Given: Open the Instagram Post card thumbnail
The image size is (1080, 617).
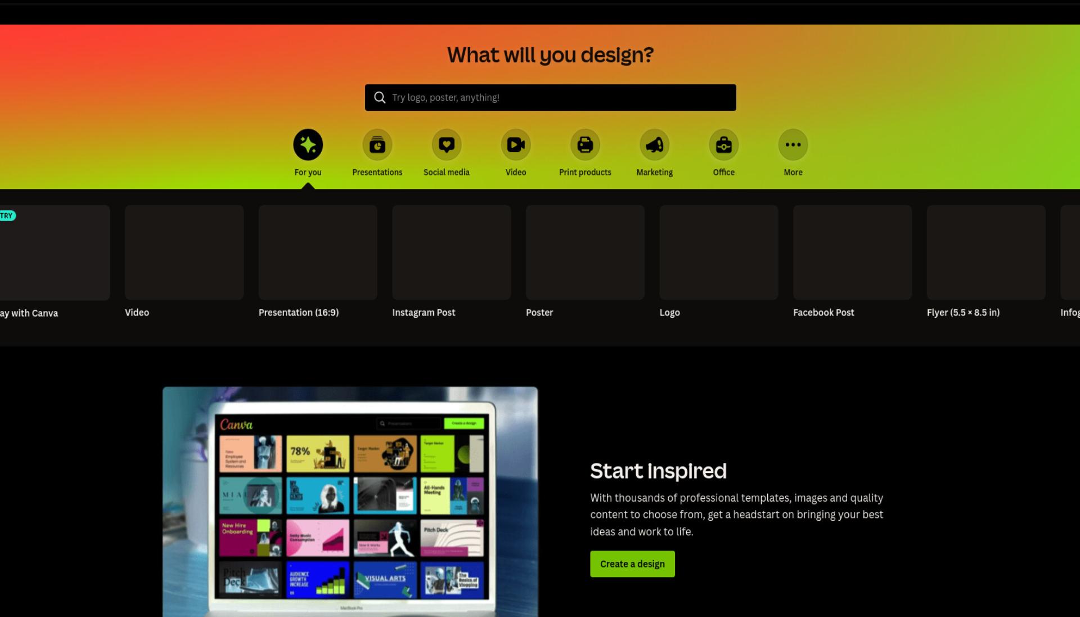Looking at the screenshot, I should click(x=451, y=252).
